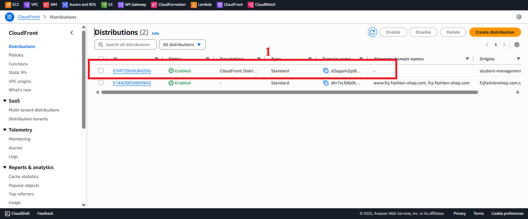The width and height of the screenshot is (528, 219).
Task: Toggle the hamburger navigation menu
Action: pyautogui.click(x=10, y=17)
